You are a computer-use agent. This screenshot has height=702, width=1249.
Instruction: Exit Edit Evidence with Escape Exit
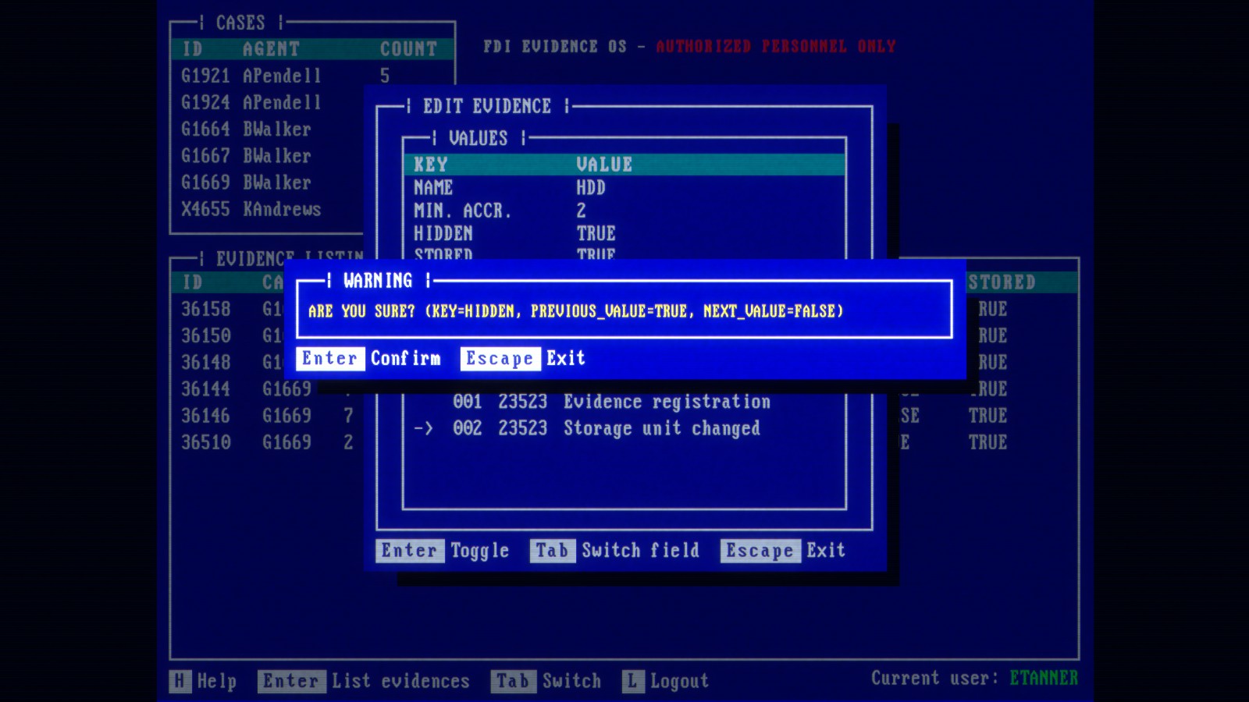pos(761,551)
